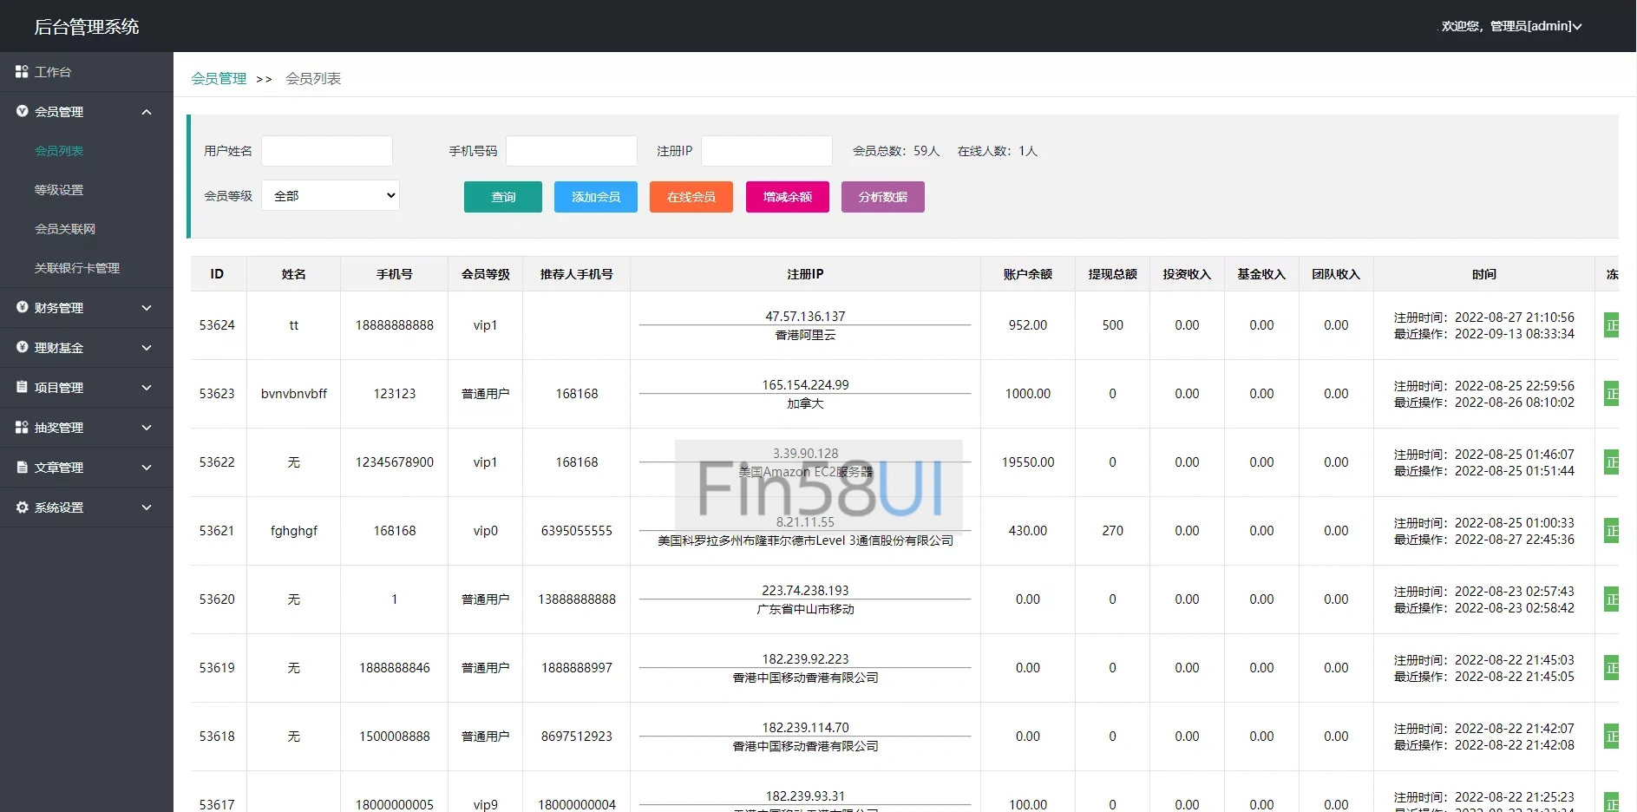Click the blue 添加会员 button
1637x812 pixels.
[x=595, y=197]
